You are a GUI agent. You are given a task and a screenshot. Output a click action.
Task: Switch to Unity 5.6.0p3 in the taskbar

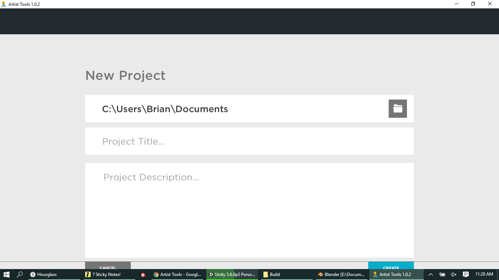(x=232, y=275)
